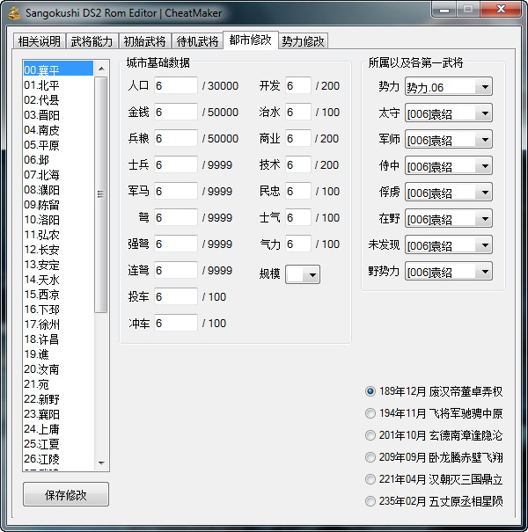The image size is (528, 532).
Task: Select the 189年12月 scenario radio button
Action: click(370, 391)
